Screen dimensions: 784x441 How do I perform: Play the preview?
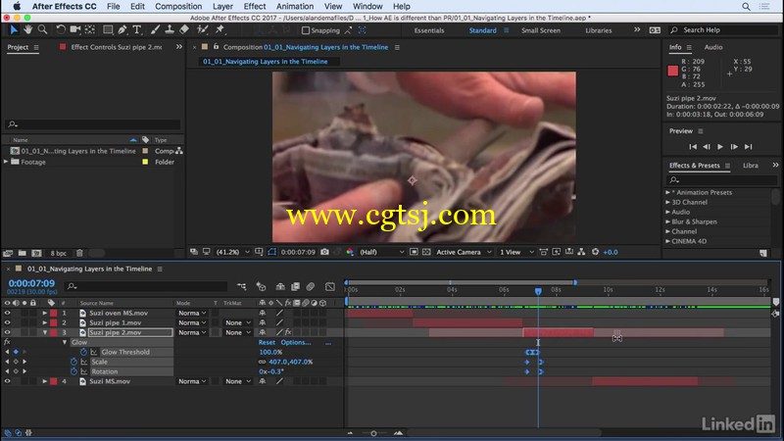click(x=720, y=146)
